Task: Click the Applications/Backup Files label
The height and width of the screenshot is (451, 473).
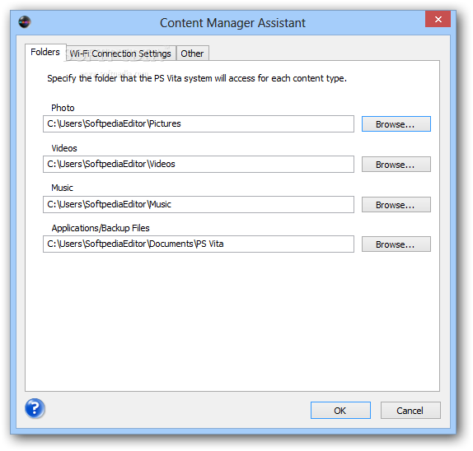Action: [101, 228]
